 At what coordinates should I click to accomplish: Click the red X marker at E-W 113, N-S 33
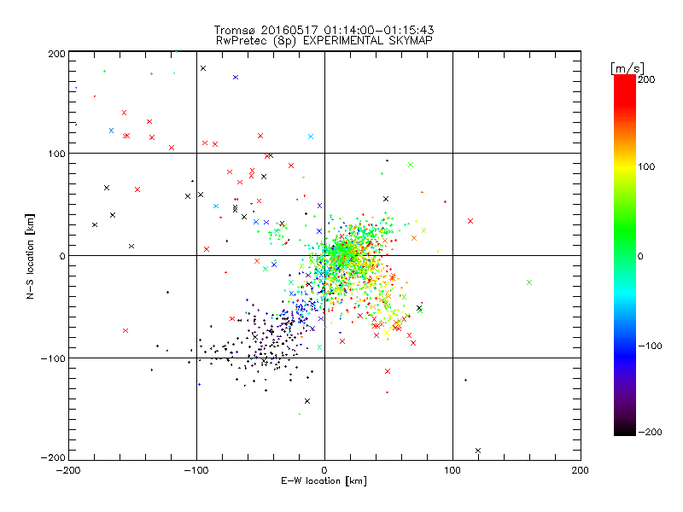[470, 221]
